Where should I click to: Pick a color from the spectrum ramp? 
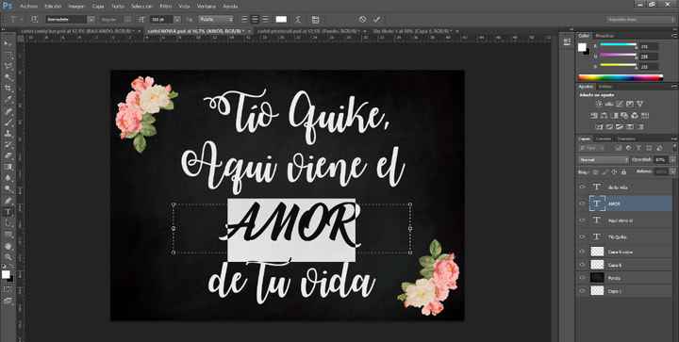(621, 78)
